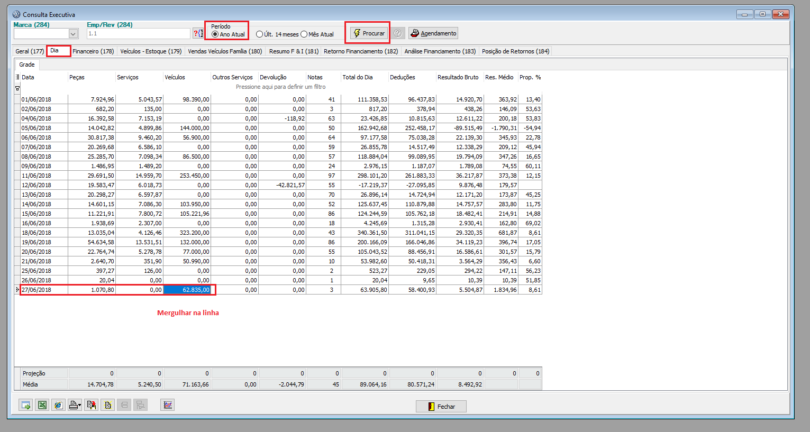Select the date cell 01/06/2018
This screenshot has height=432, width=810.
44,99
